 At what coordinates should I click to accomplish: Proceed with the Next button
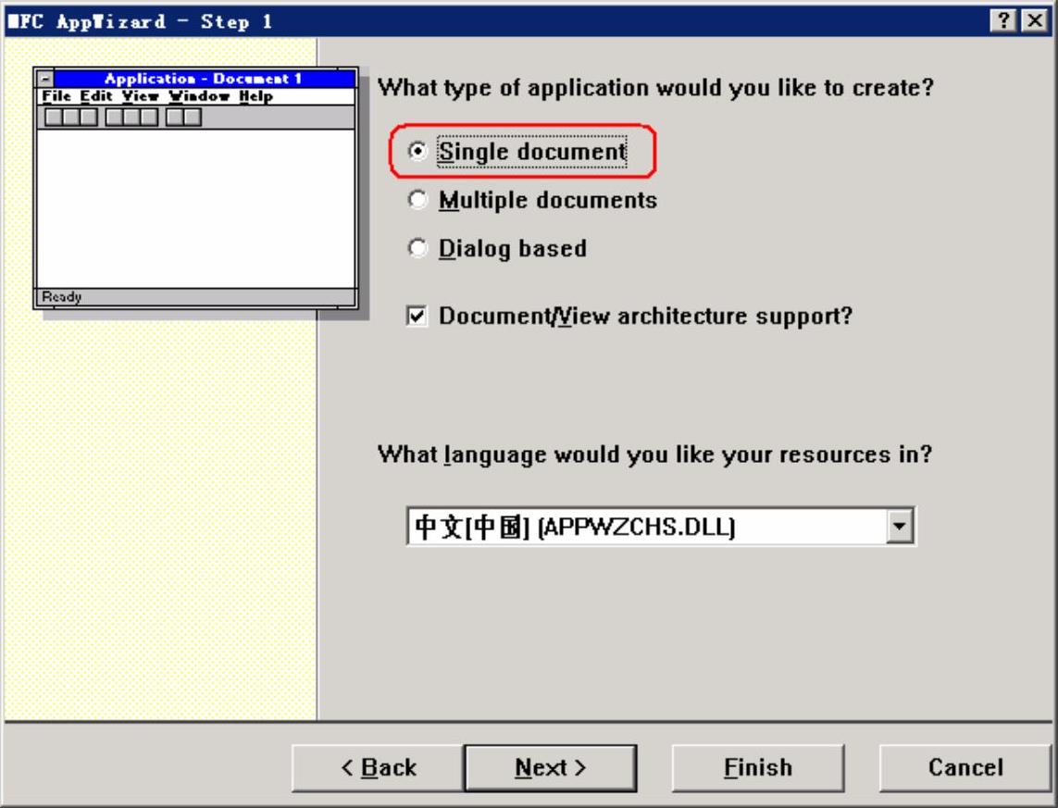click(x=551, y=767)
